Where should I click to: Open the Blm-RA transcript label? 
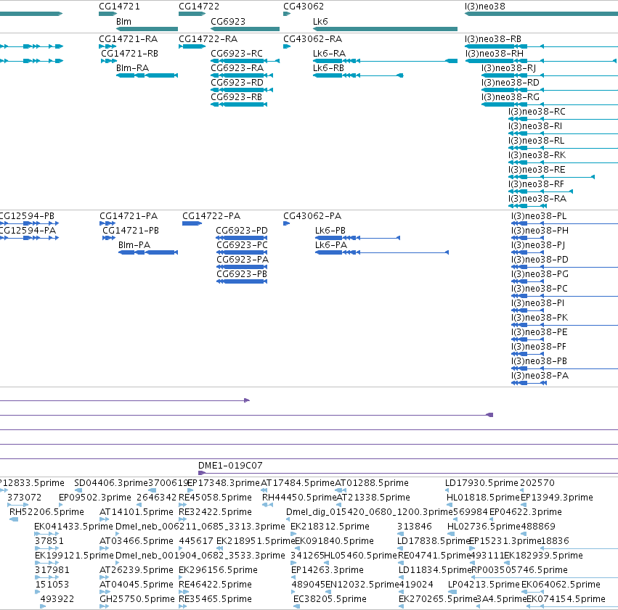tap(132, 68)
